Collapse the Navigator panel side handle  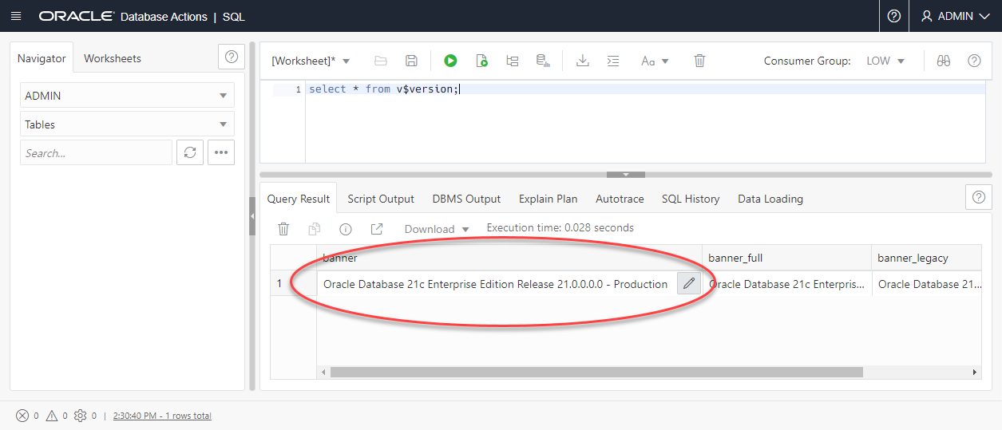(252, 216)
